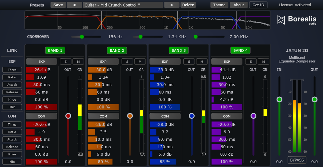Solo Band 4 with the S button
Image resolution: width=323 pixels, height=167 pixels.
pyautogui.click(x=251, y=61)
